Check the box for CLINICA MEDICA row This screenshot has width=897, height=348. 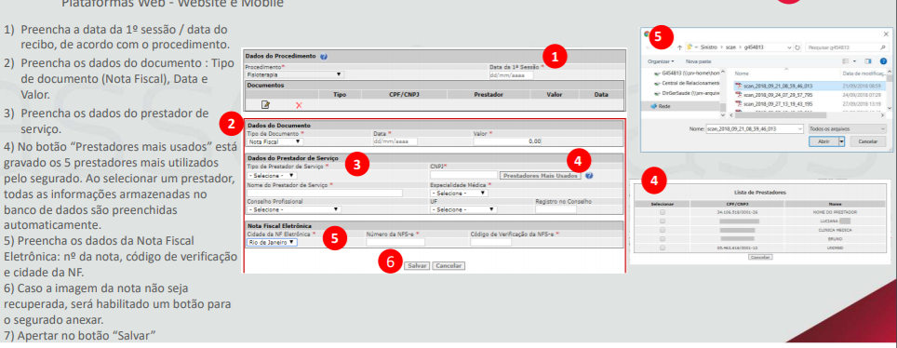pos(663,230)
